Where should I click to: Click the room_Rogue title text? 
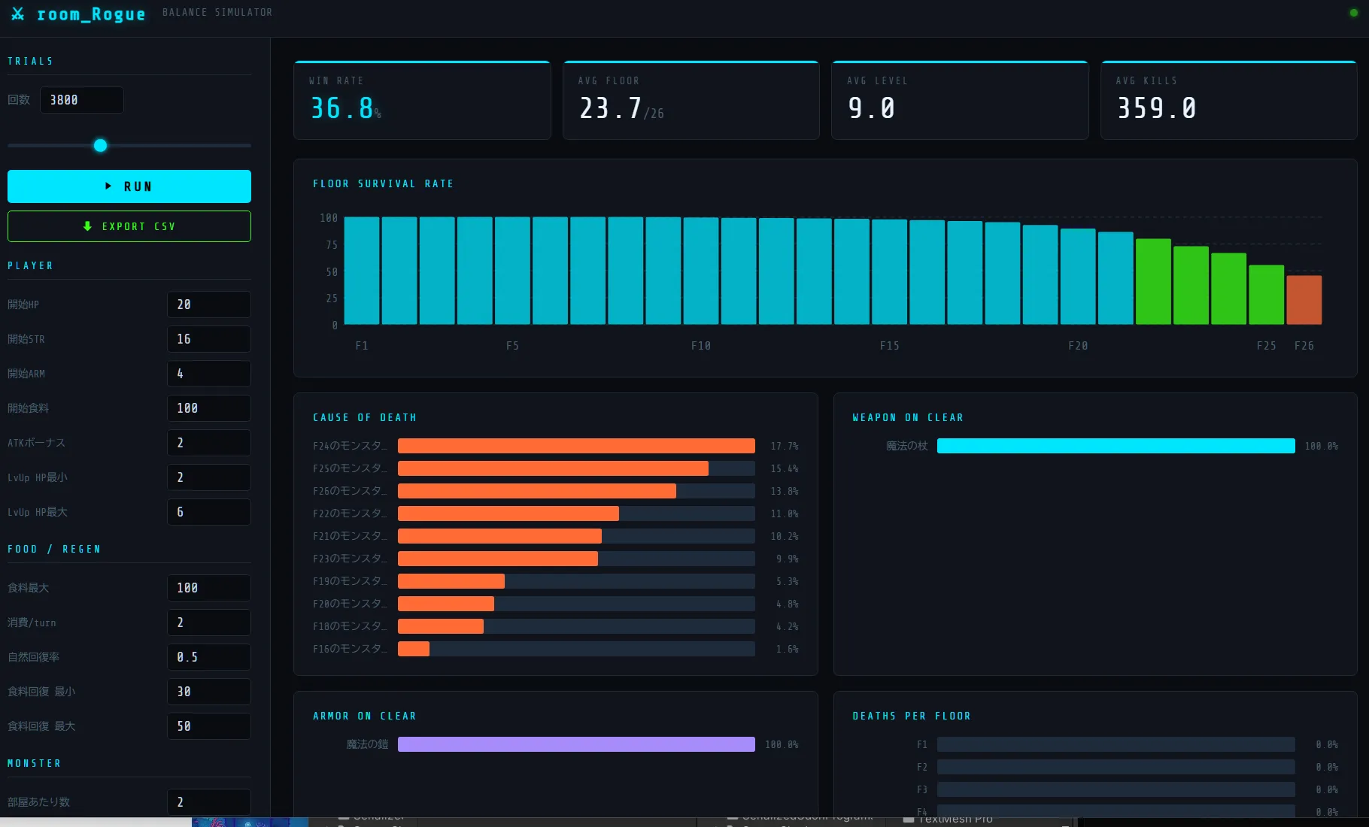(91, 14)
